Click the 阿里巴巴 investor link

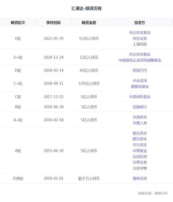[x=140, y=70]
